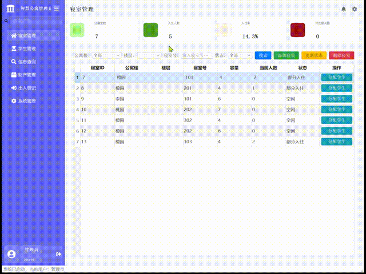366x274 pixels.
Task: Open 信息查询 sidebar item
Action: [33, 62]
